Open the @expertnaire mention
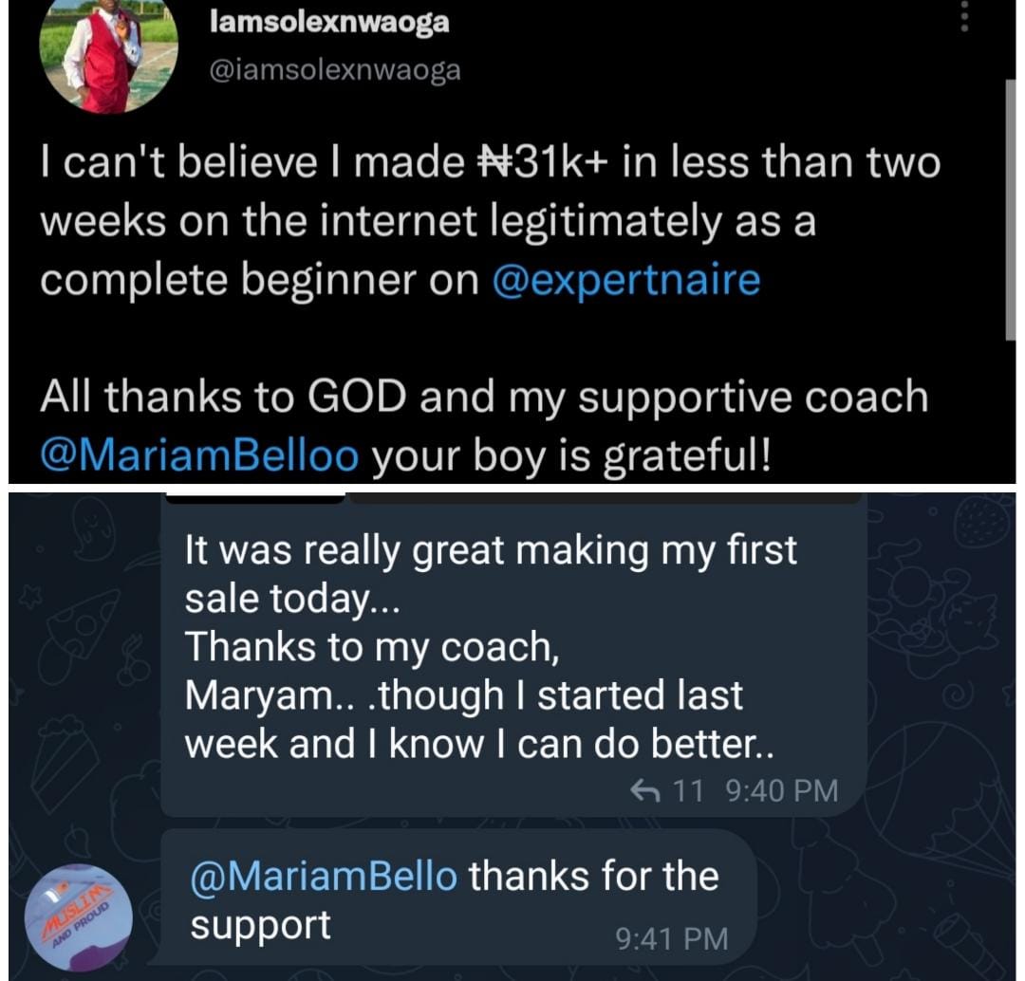1025x981 pixels. coord(626,281)
